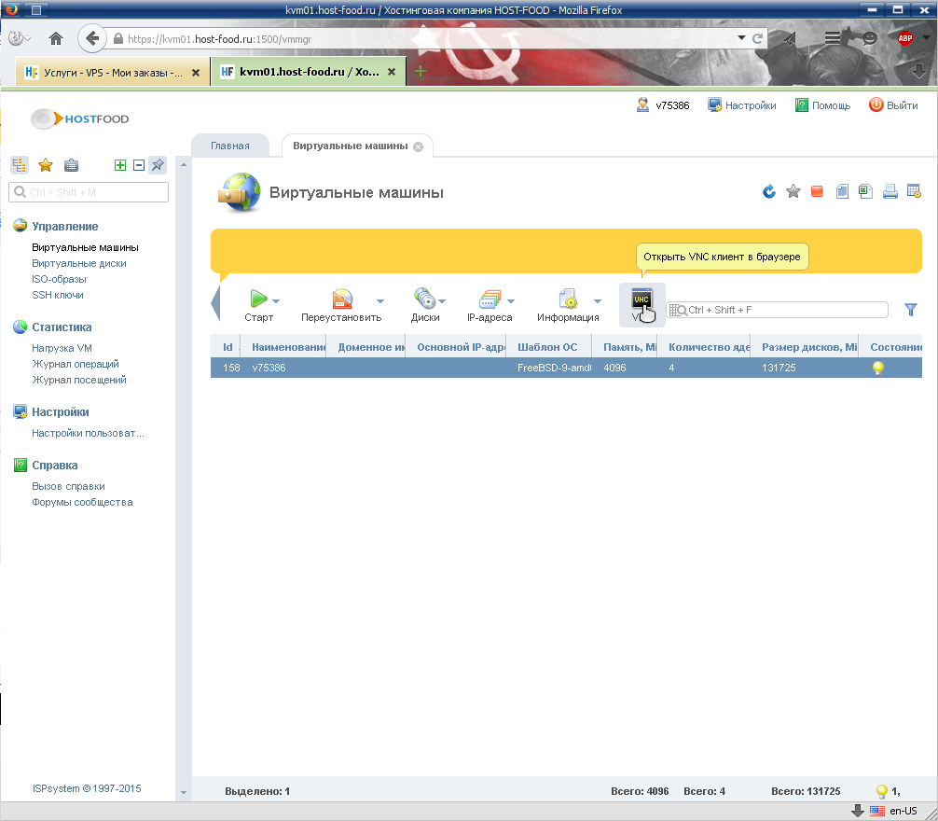Open Виртуальные диски in sidebar
This screenshot has height=821, width=938.
coord(79,263)
